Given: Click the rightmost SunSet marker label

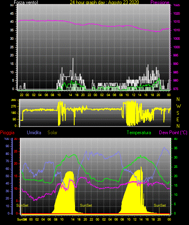Looking at the screenshot, I should pos(160,206).
